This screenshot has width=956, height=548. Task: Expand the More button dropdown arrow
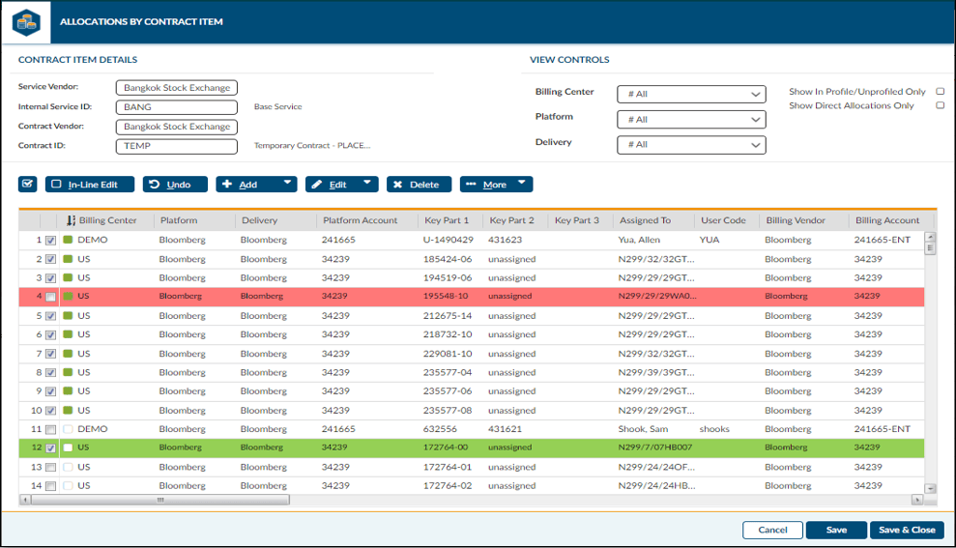(x=522, y=183)
